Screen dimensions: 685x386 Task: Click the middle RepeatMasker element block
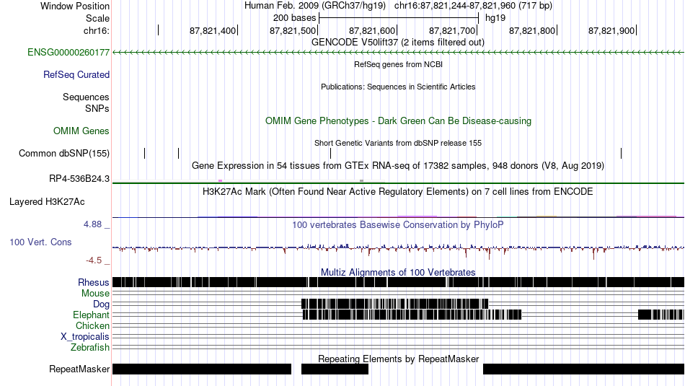[335, 369]
